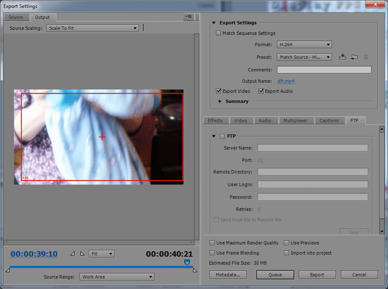This screenshot has width=388, height=289.
Task: Switch to the Source tab
Action: (16, 17)
